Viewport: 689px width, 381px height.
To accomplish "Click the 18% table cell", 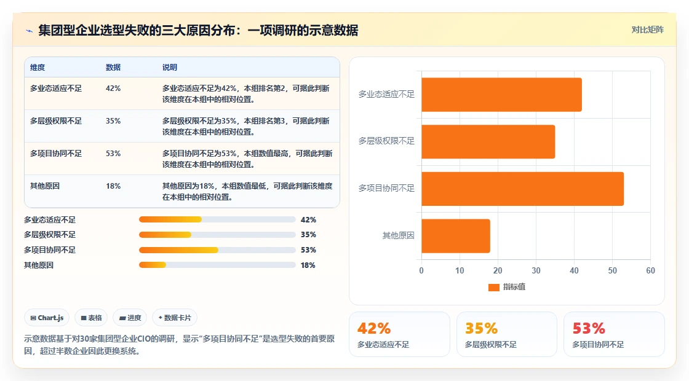I will 113,186.
